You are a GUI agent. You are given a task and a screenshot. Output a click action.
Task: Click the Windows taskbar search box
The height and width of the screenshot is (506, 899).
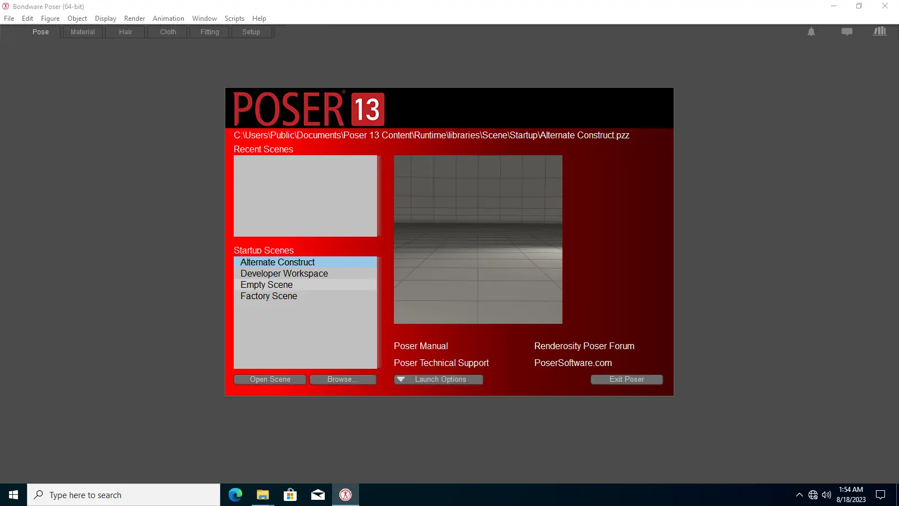(124, 495)
